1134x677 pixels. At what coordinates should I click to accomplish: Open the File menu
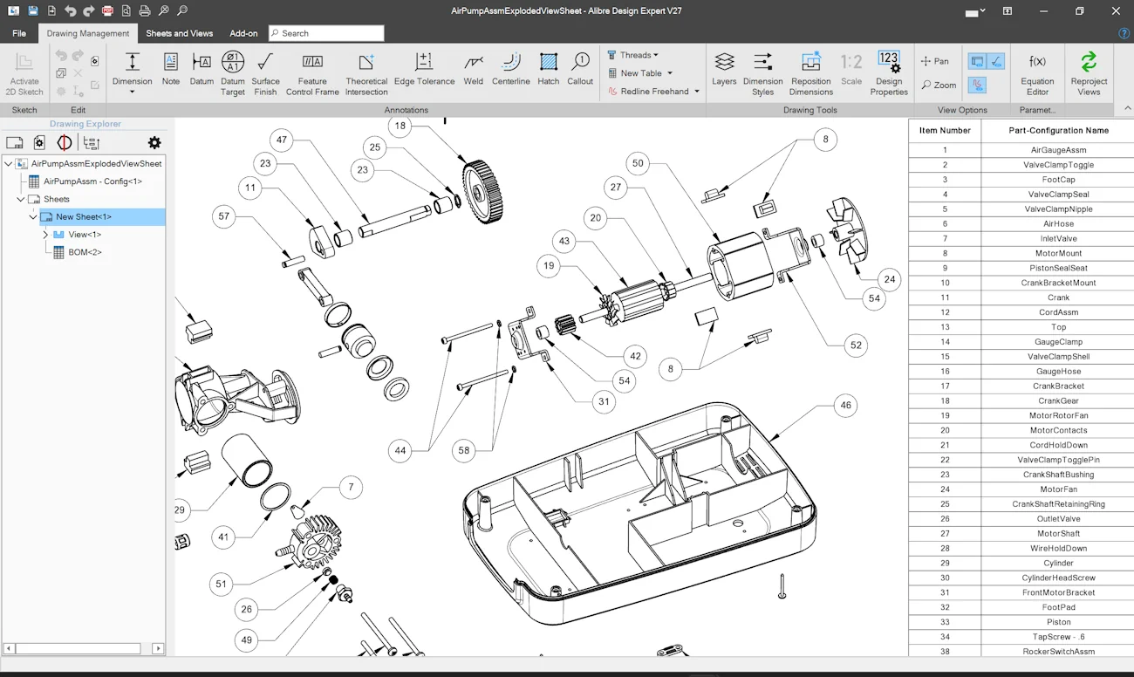tap(19, 33)
